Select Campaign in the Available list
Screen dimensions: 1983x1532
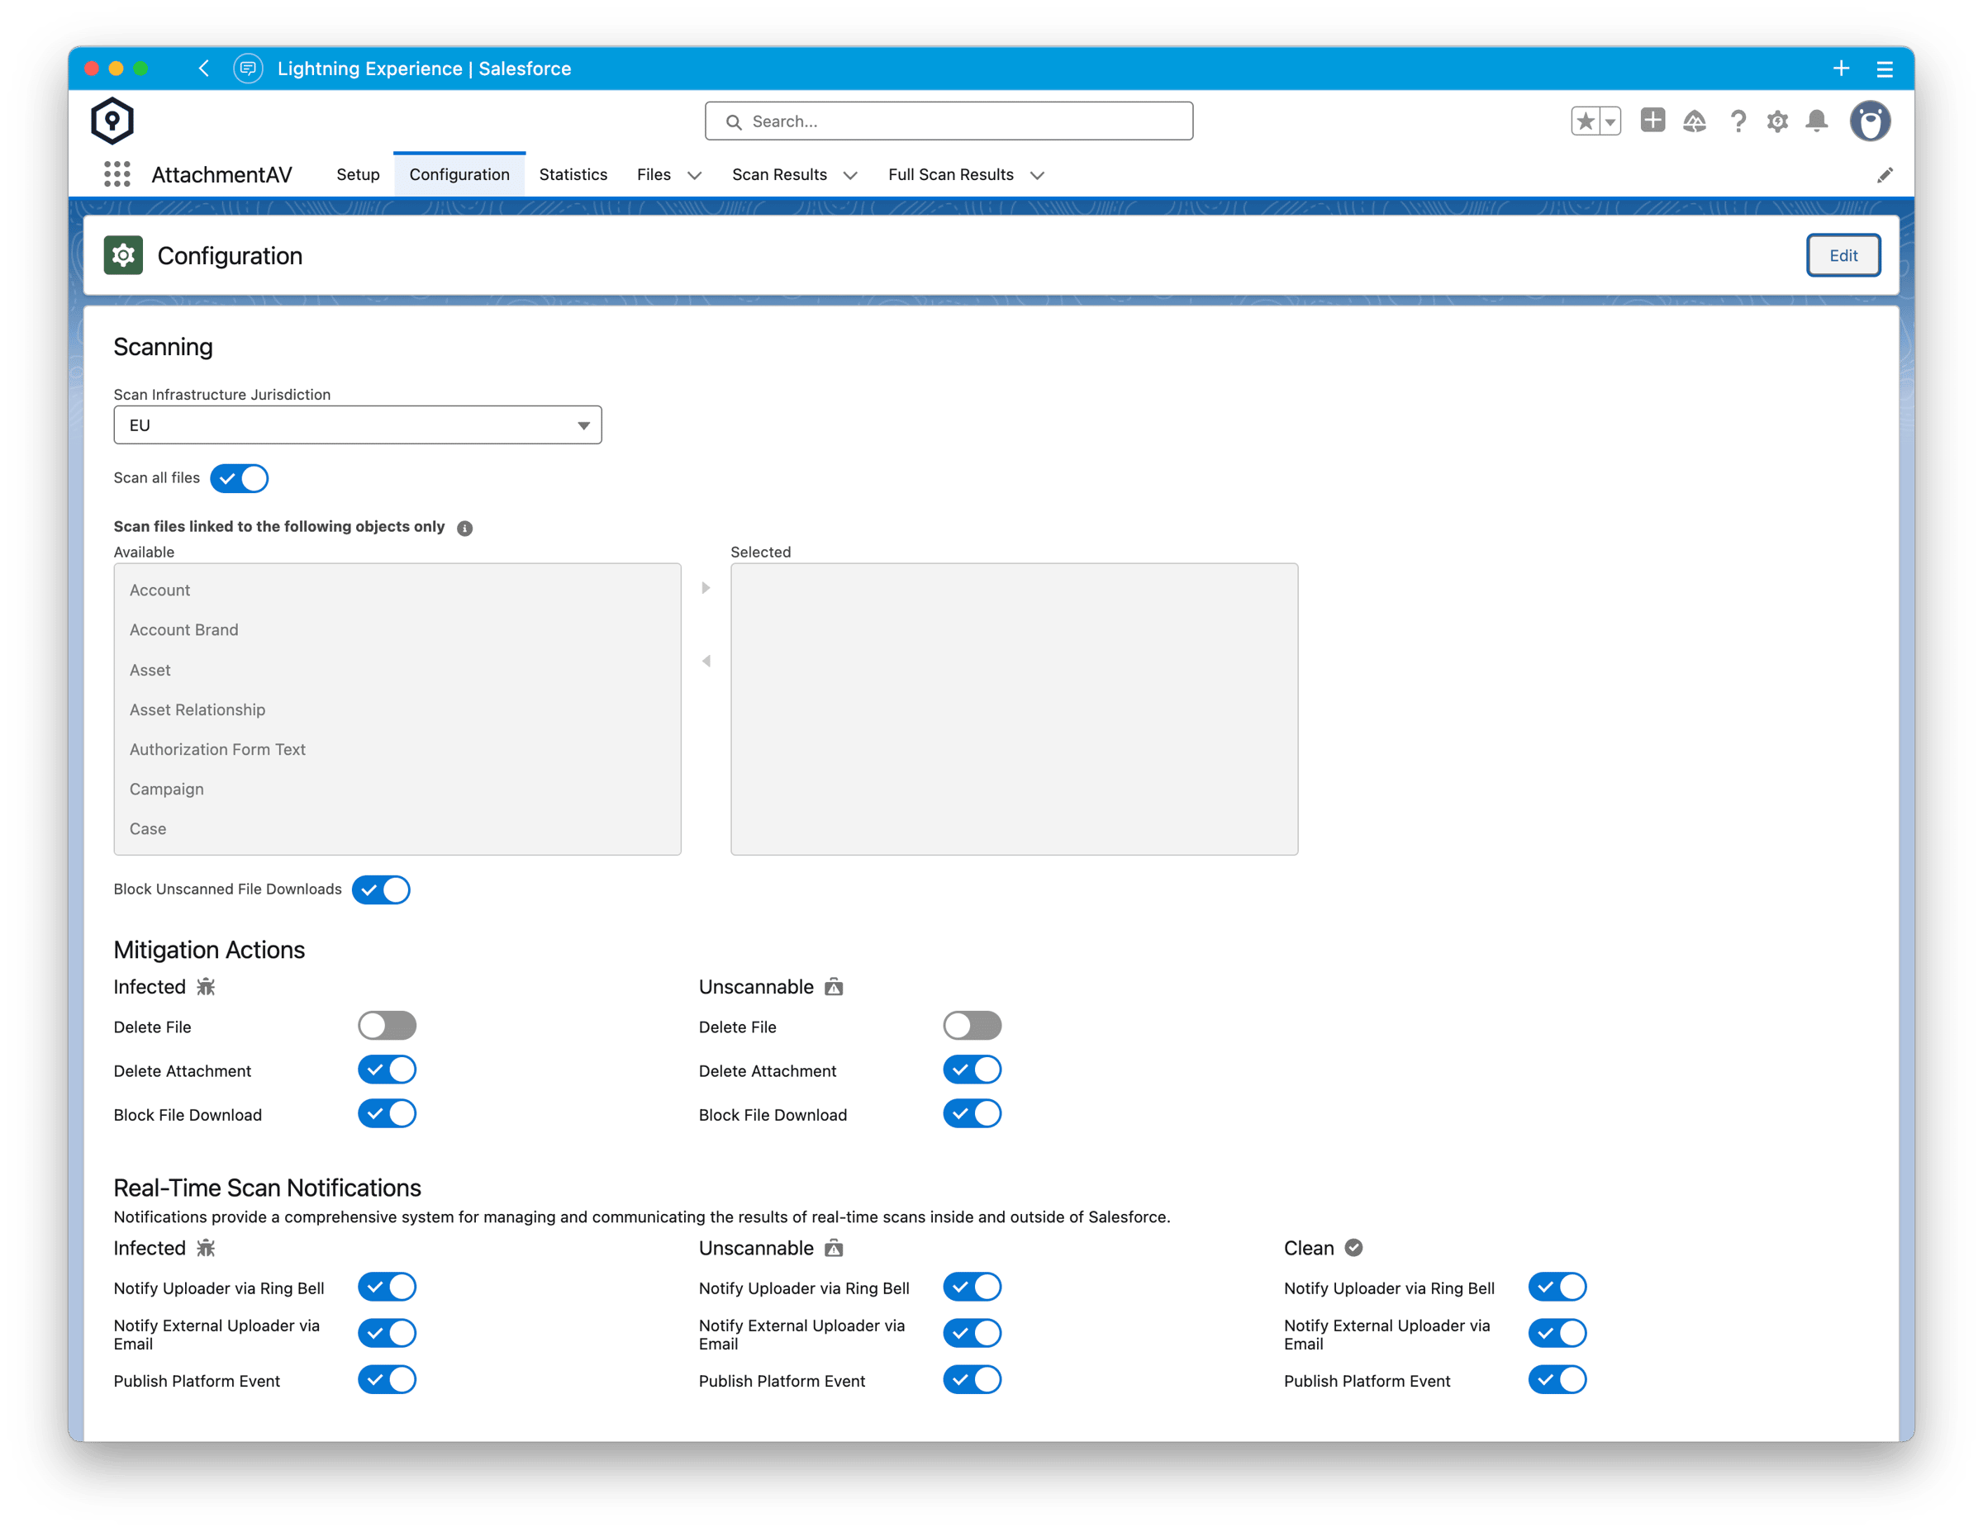coord(397,790)
